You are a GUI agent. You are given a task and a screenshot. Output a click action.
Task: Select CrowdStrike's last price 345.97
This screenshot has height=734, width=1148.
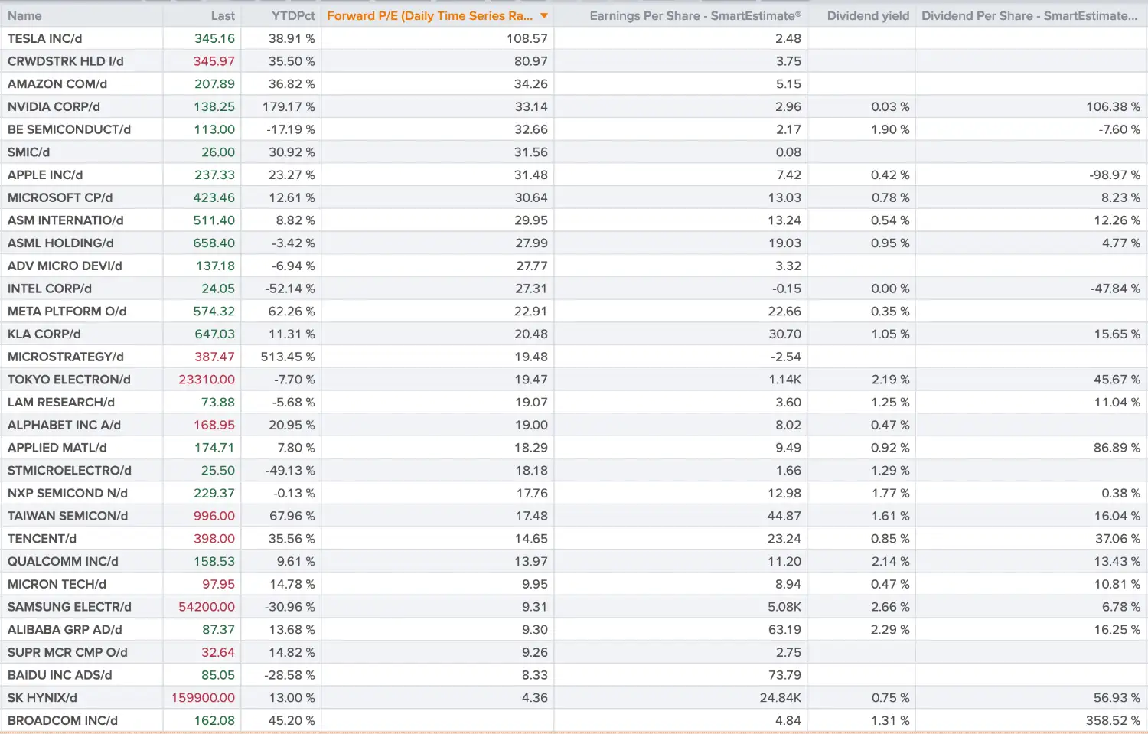(214, 61)
